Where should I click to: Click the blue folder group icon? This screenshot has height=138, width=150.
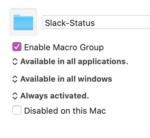point(23,22)
